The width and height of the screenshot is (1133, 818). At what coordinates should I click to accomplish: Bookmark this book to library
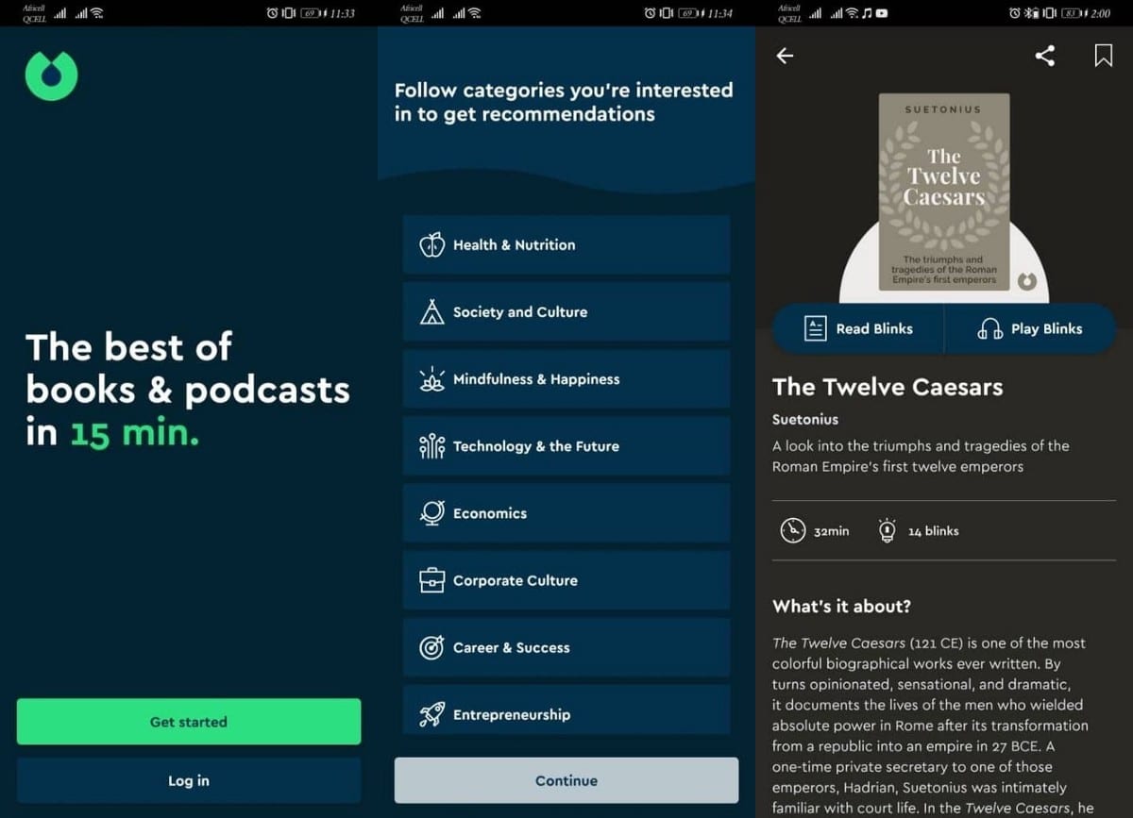pyautogui.click(x=1103, y=56)
